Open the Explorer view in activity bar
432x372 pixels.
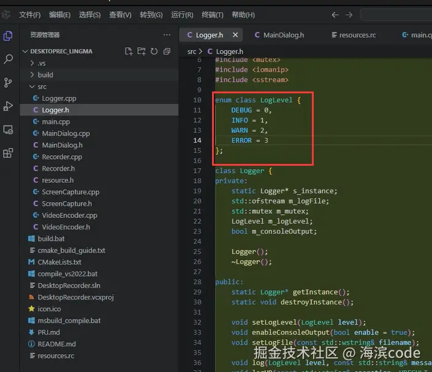[x=8, y=36]
